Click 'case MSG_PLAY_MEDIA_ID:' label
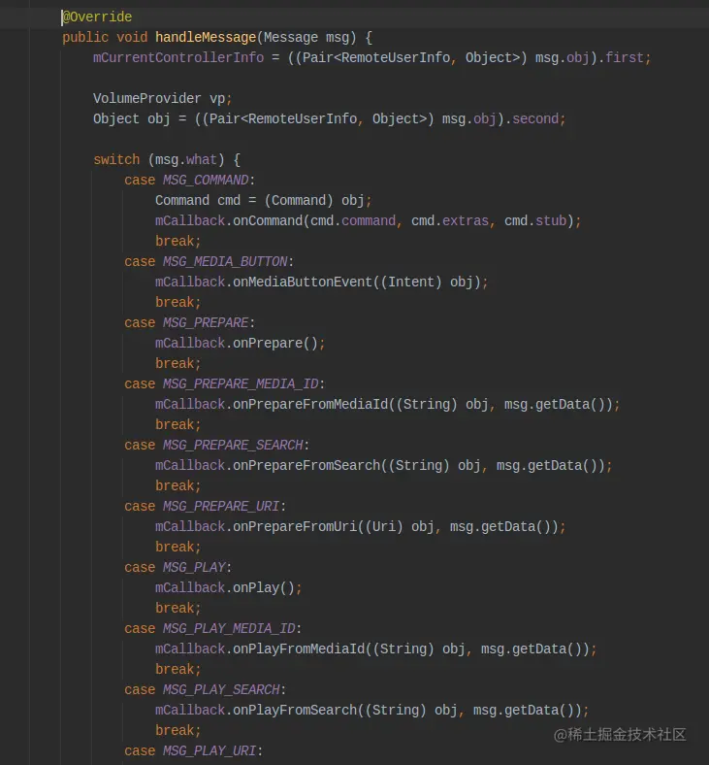The height and width of the screenshot is (765, 709). (212, 628)
